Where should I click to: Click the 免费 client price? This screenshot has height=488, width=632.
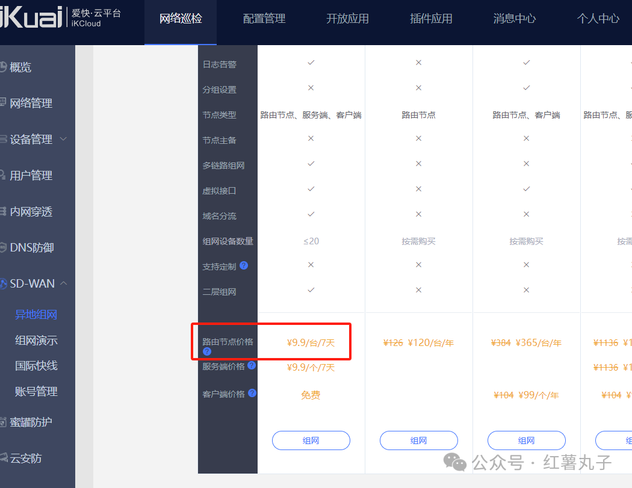click(311, 395)
